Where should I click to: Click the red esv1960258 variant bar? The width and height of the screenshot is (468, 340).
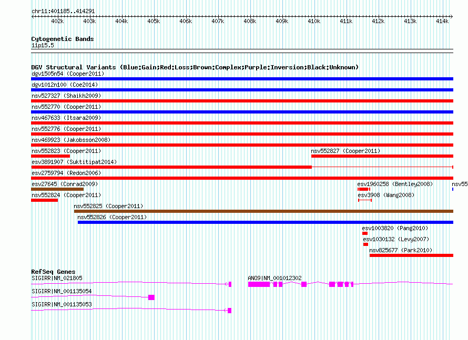click(364, 189)
